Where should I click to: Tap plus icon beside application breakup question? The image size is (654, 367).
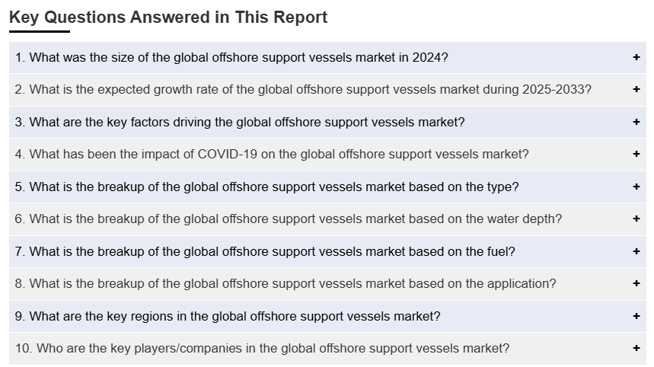pyautogui.click(x=636, y=283)
